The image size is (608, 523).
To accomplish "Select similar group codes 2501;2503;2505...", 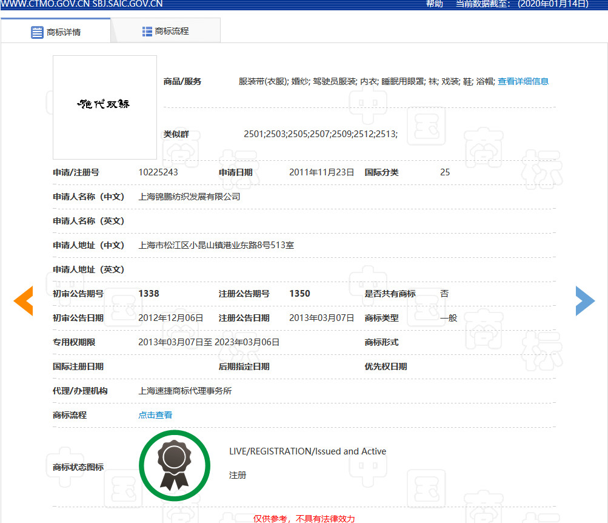I will point(276,134).
